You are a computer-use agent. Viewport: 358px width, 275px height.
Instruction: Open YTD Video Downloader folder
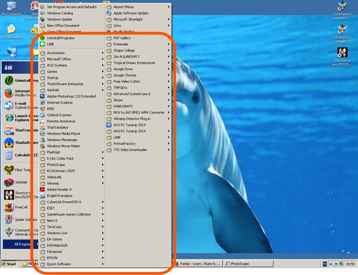pos(138,150)
